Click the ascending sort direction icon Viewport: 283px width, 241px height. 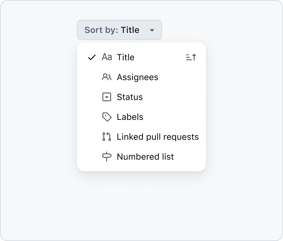tap(191, 57)
